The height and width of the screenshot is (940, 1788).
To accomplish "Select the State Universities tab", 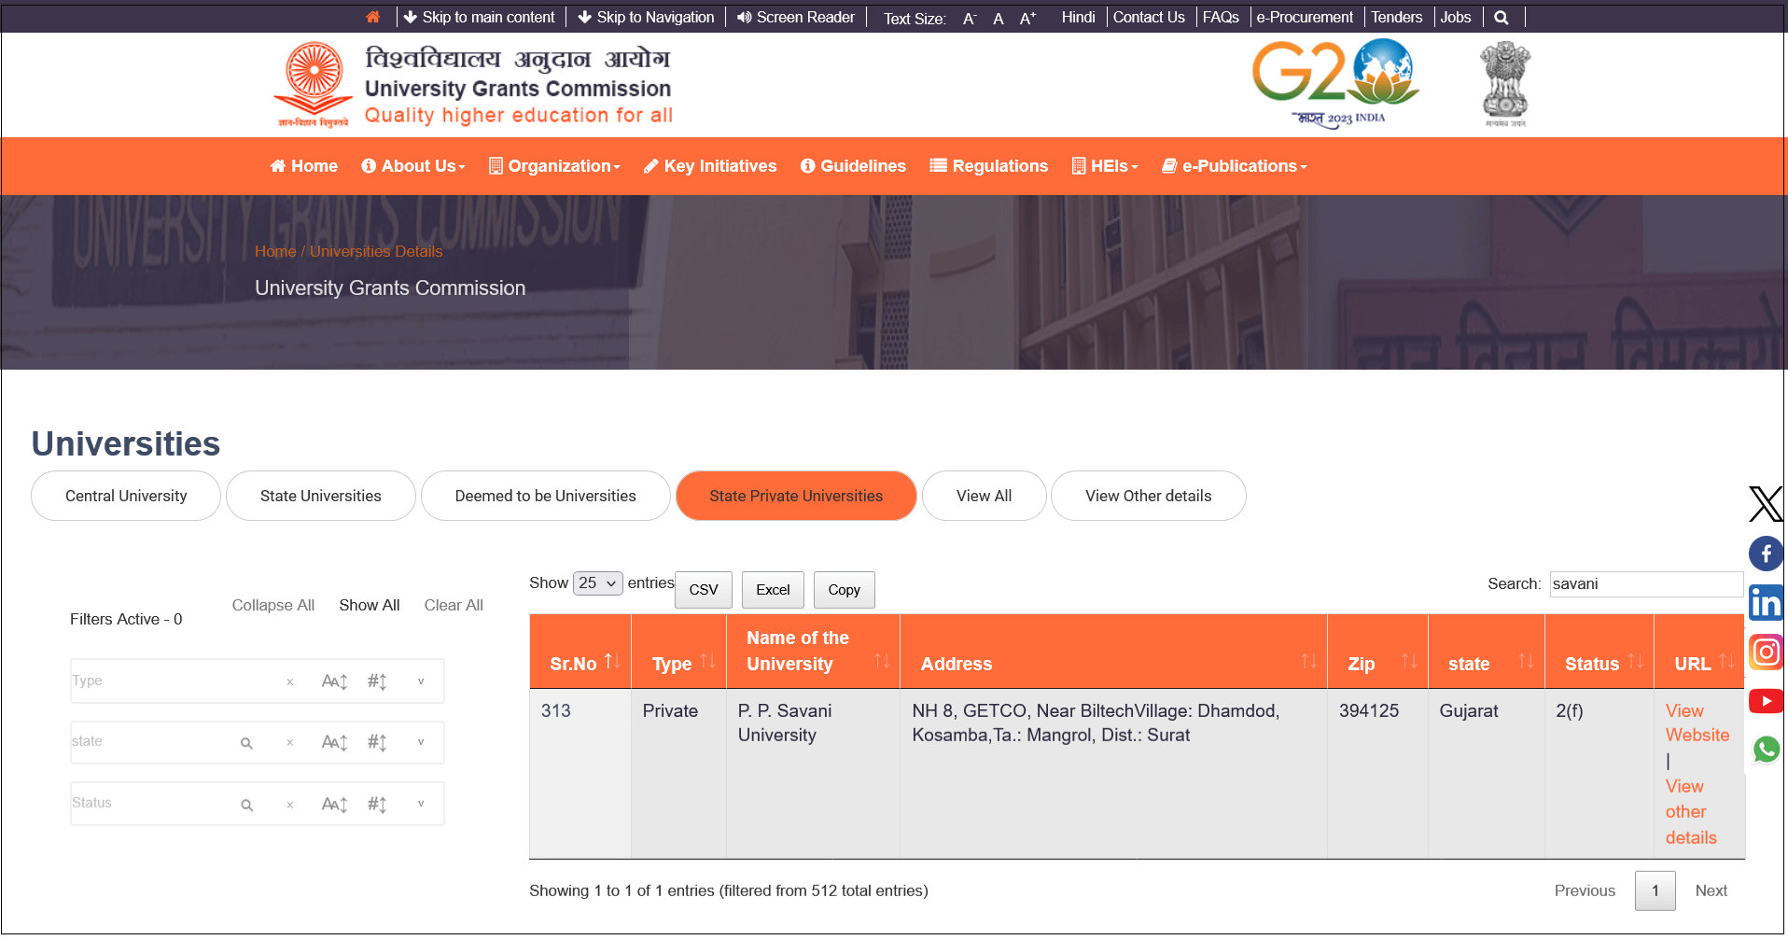I will coord(321,496).
